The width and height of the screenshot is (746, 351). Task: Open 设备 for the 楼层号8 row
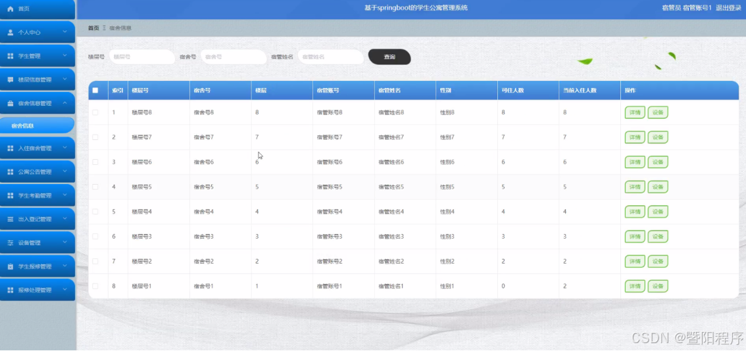click(x=657, y=112)
